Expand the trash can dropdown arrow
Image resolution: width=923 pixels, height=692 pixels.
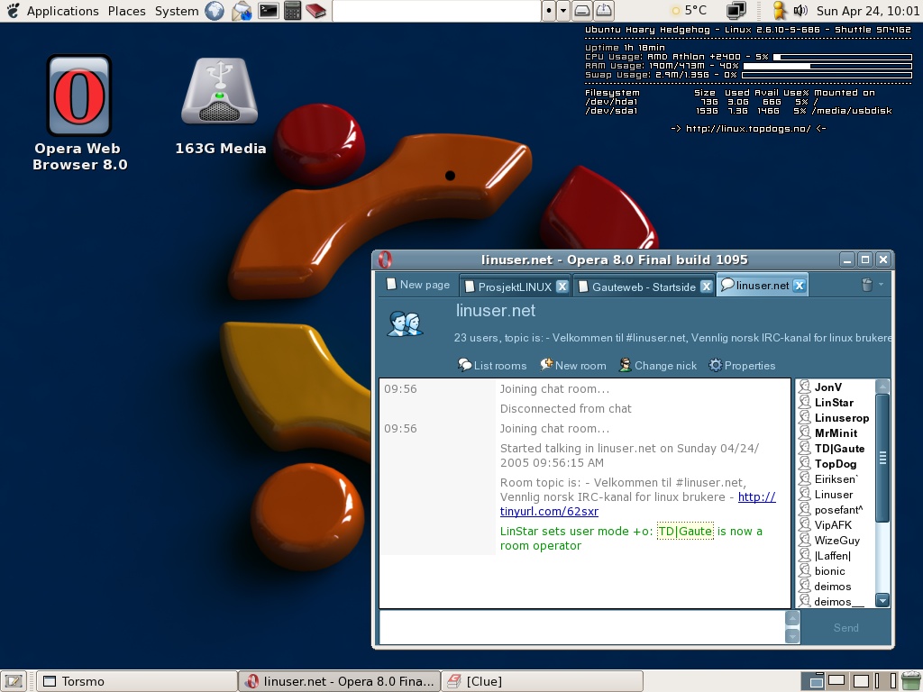pyautogui.click(x=882, y=285)
